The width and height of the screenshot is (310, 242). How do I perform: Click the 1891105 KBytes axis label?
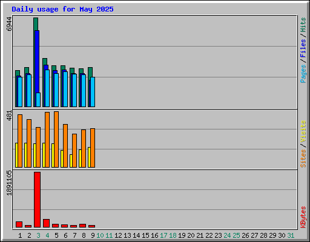9,183
